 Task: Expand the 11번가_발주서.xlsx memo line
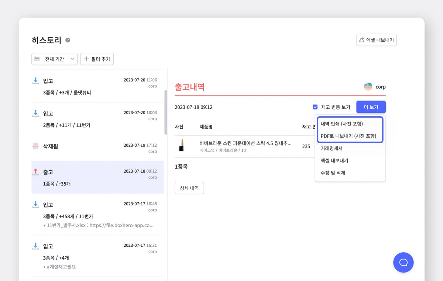pyautogui.click(x=45, y=225)
